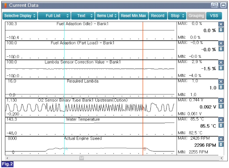
Task: Click the 2296 RPM current value
Action: pos(205,145)
